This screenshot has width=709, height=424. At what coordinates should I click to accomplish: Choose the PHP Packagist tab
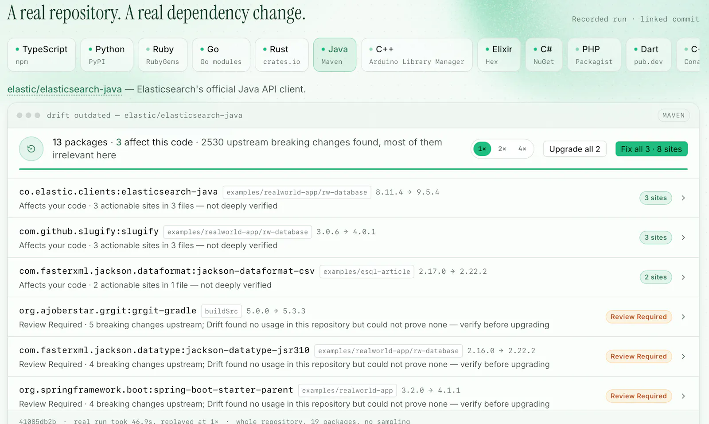coord(594,55)
